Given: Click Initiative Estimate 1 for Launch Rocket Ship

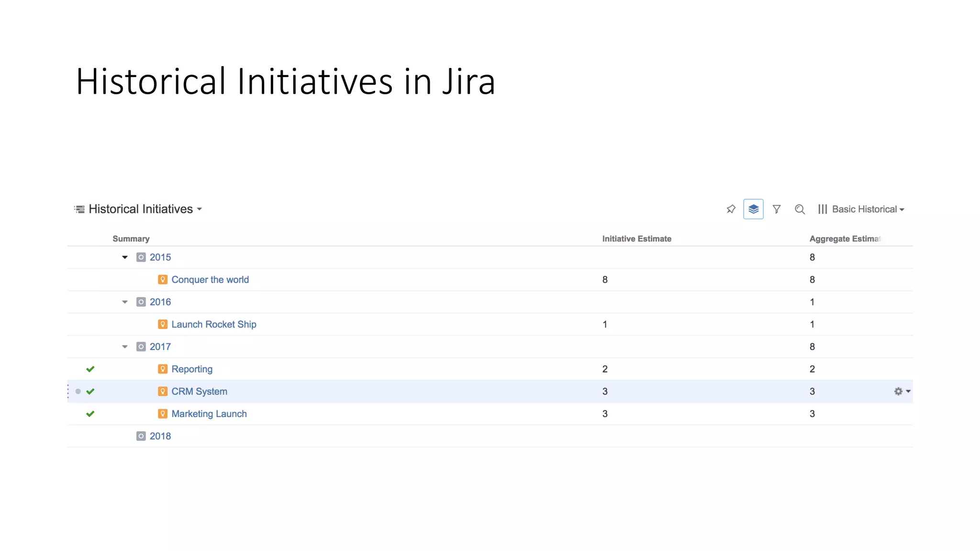Looking at the screenshot, I should point(605,324).
